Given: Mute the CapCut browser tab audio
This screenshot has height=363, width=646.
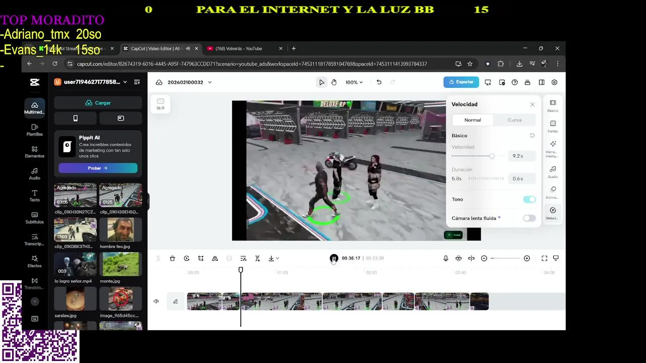Looking at the screenshot, I should (188, 48).
